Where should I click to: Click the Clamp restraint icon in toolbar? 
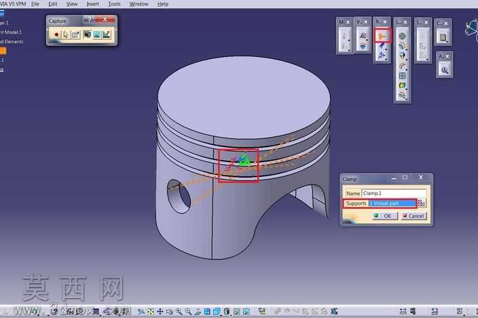pyautogui.click(x=382, y=36)
